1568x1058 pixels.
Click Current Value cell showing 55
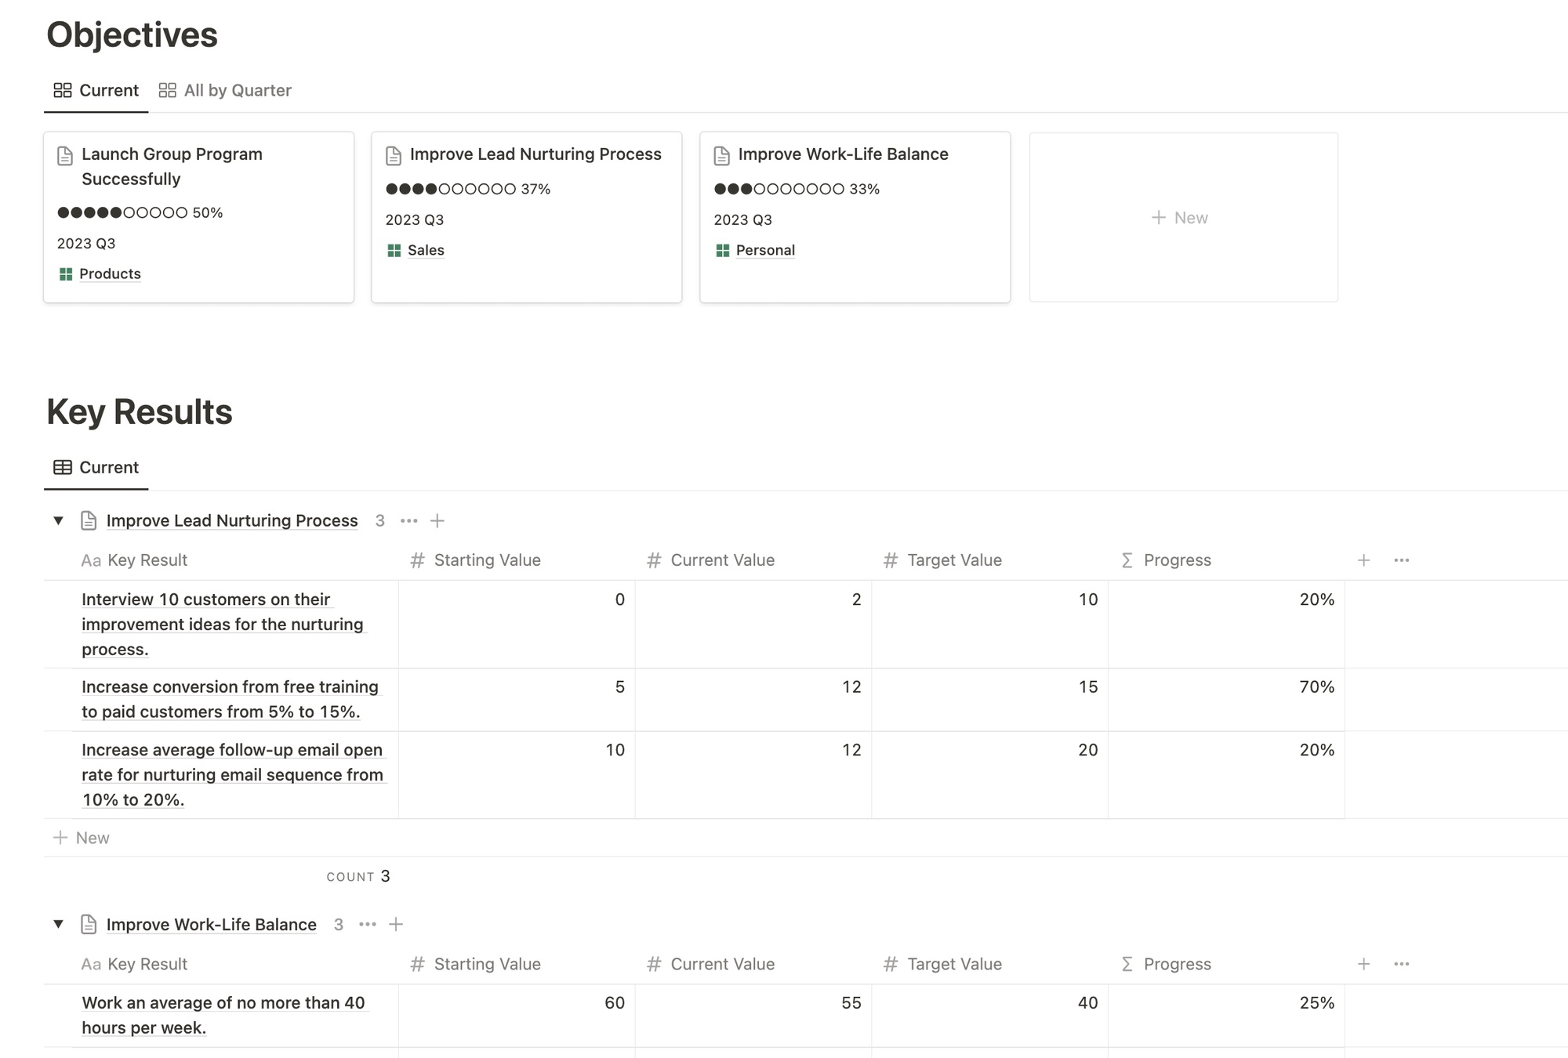(753, 1003)
